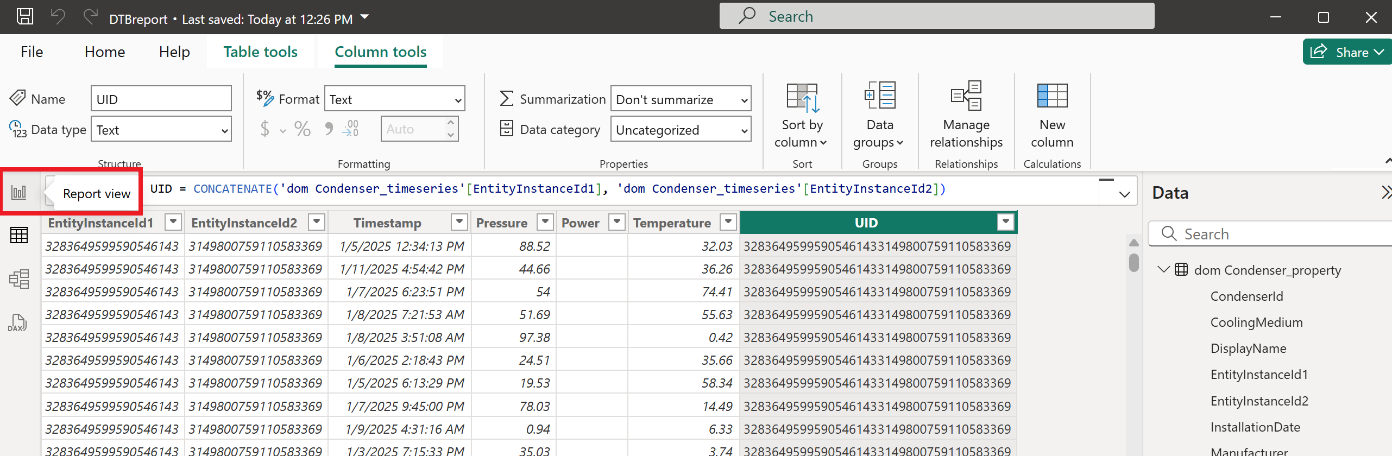
Task: Click the Name input field containing UID
Action: tap(161, 99)
